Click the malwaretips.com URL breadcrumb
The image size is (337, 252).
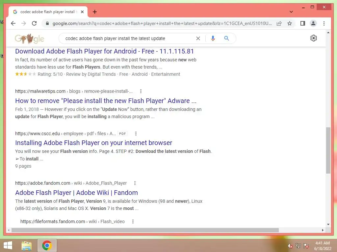point(74,91)
